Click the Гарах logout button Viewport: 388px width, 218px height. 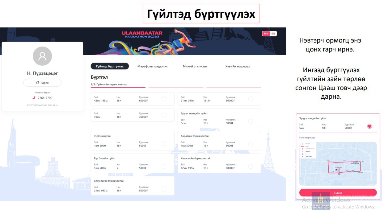pos(42,83)
